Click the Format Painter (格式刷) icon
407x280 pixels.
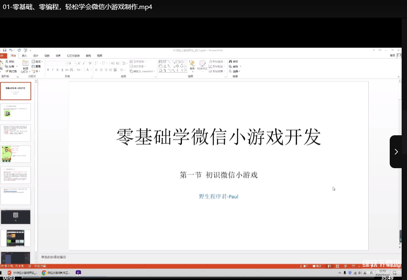click(x=7, y=71)
